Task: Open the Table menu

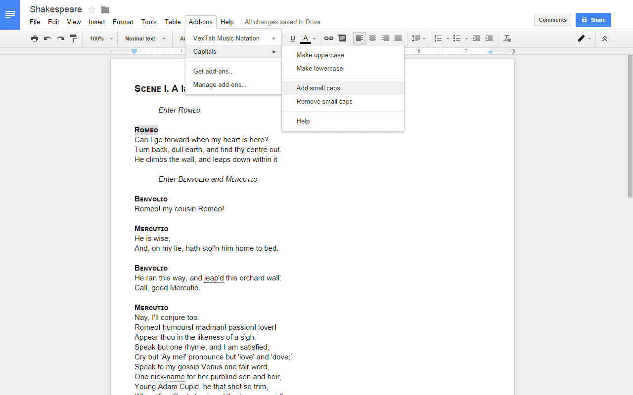Action: click(x=173, y=22)
